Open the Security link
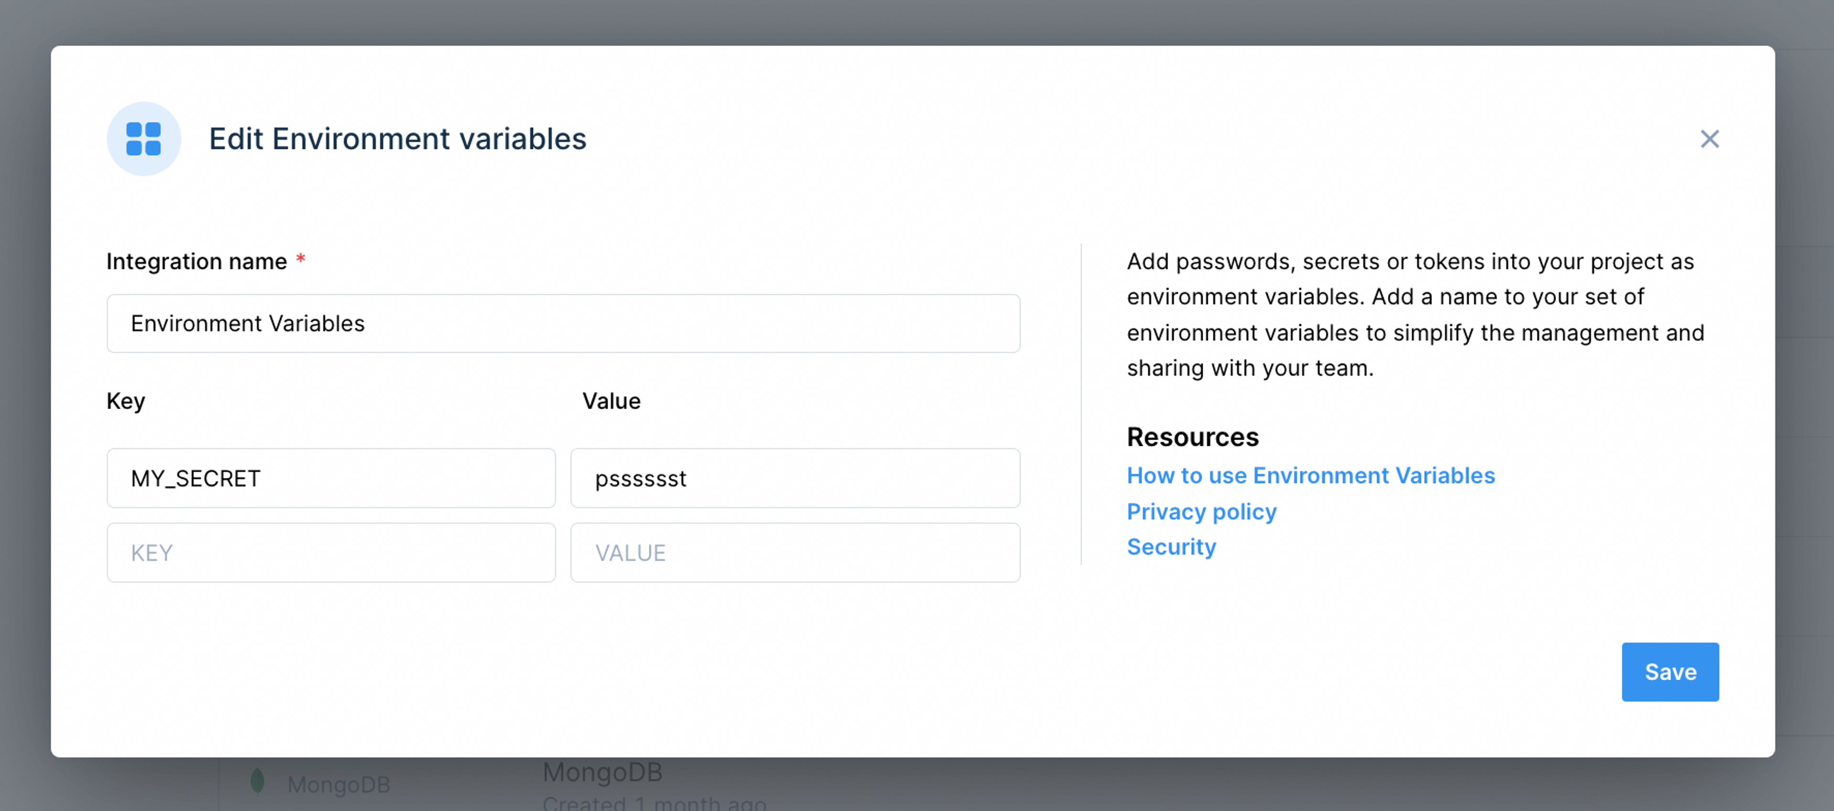Screen dimensions: 1834x811 pyautogui.click(x=1171, y=547)
